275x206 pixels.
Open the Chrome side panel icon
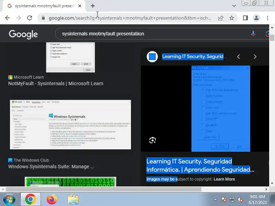[x=245, y=18]
